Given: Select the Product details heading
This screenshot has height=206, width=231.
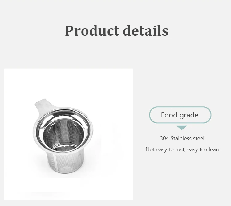Looking at the screenshot, I should [116, 31].
